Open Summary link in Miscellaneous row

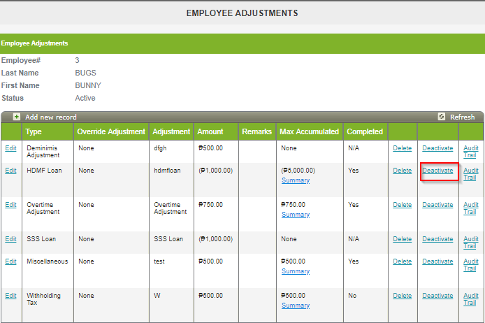(x=296, y=271)
